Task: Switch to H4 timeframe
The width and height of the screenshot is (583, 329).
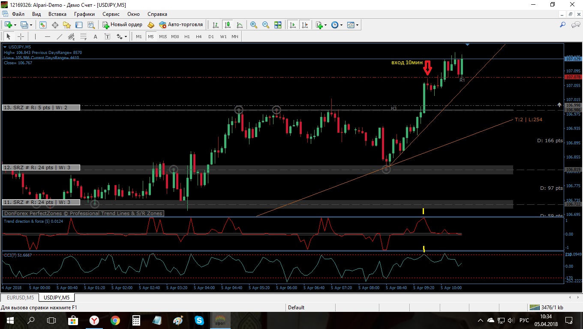Action: tap(199, 36)
